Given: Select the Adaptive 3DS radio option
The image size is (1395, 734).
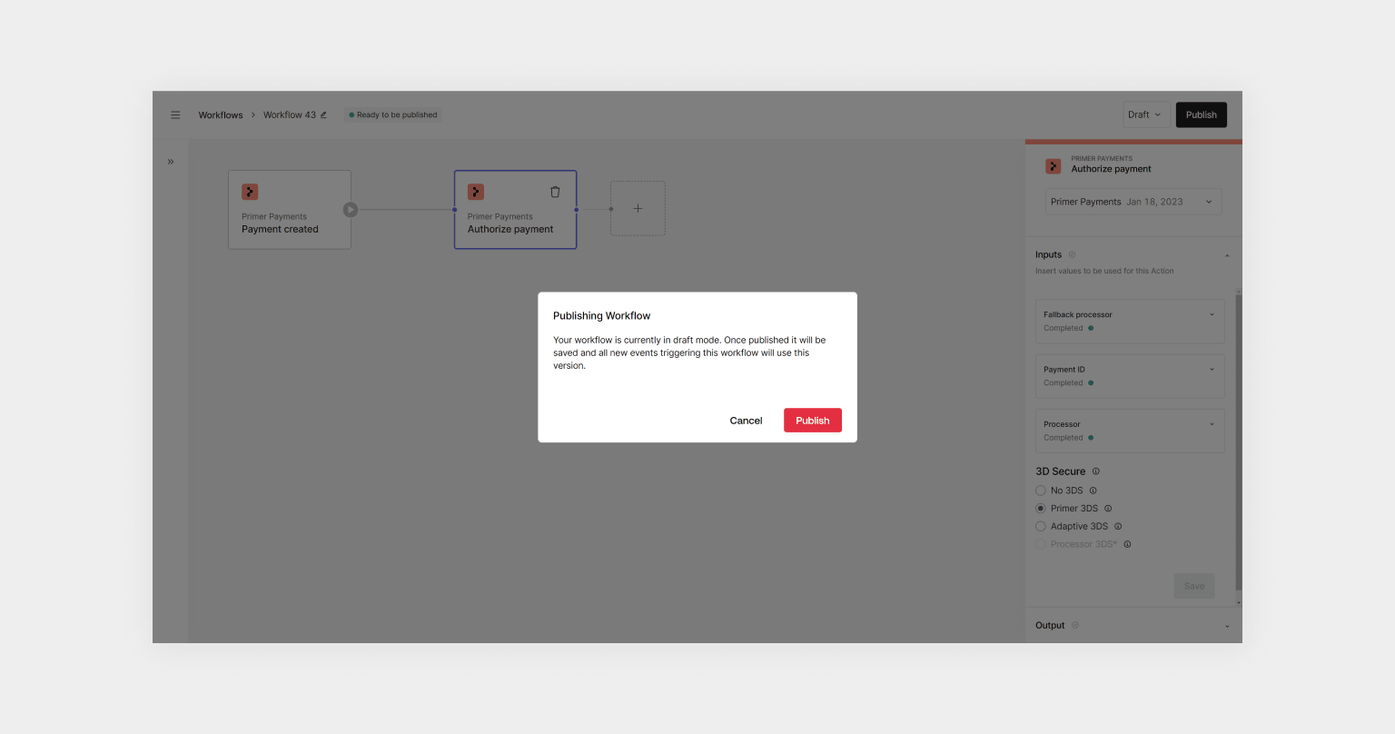Looking at the screenshot, I should tap(1041, 527).
